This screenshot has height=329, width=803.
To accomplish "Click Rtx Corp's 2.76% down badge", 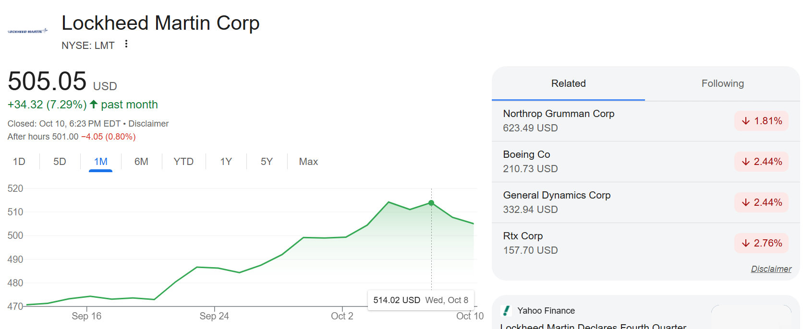I will coord(761,243).
